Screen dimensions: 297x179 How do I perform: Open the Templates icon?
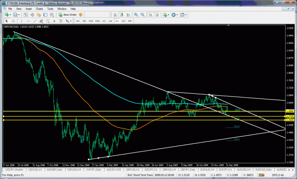[x=182, y=15]
